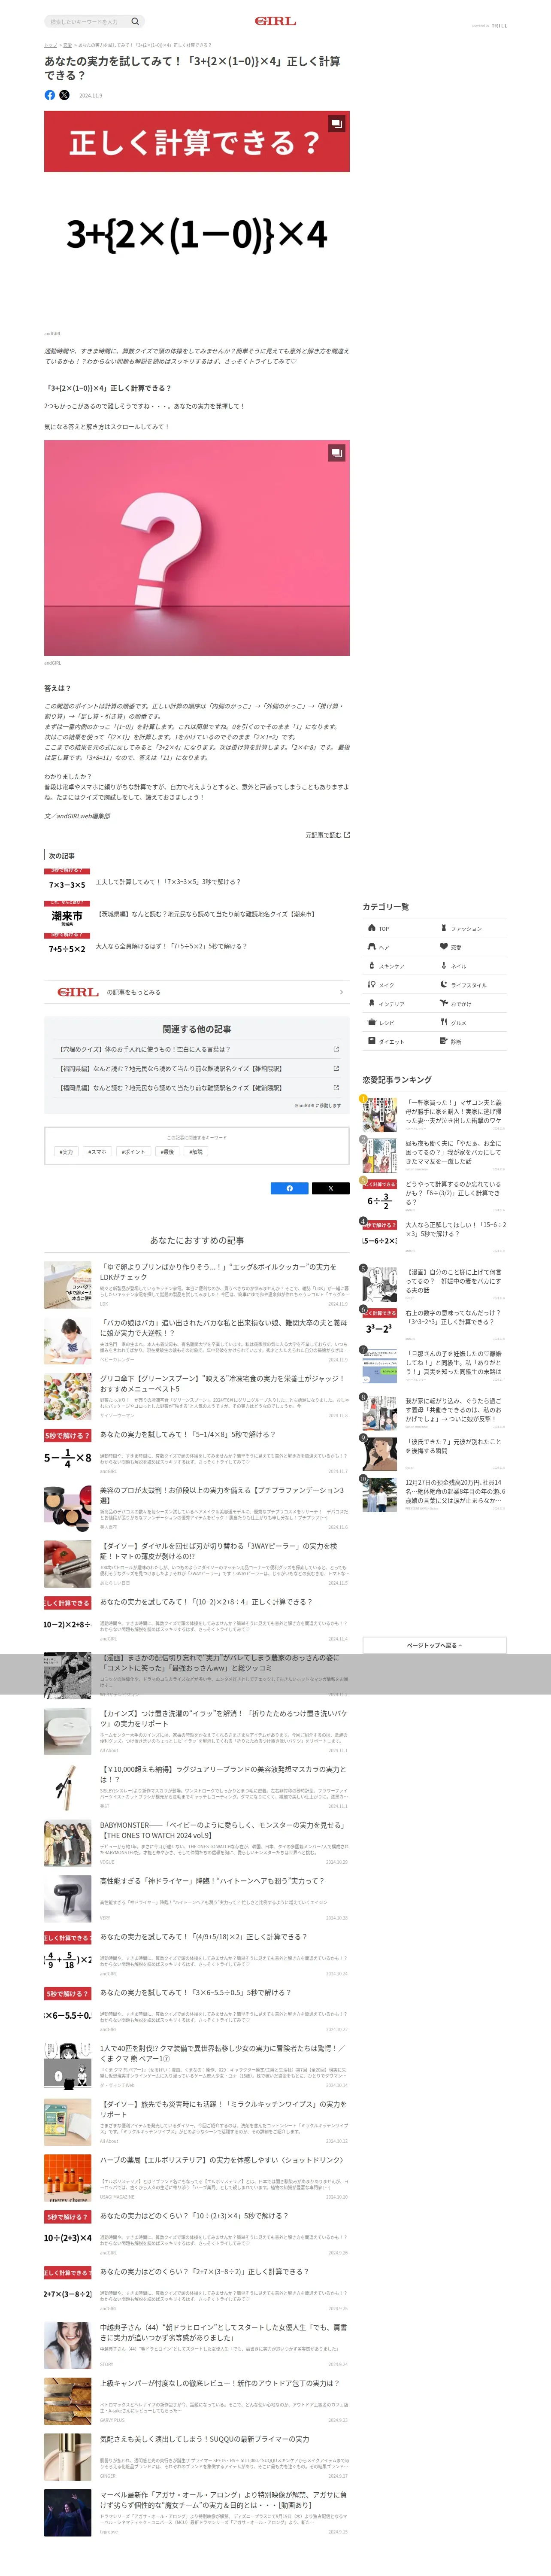Open SUQQU最新プライマー article

(204, 2439)
